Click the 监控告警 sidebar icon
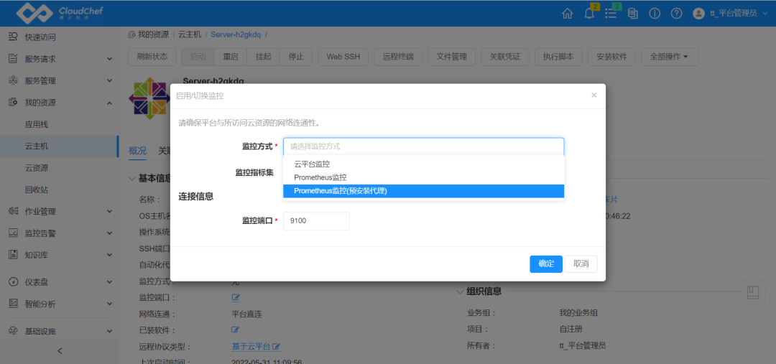 14,233
